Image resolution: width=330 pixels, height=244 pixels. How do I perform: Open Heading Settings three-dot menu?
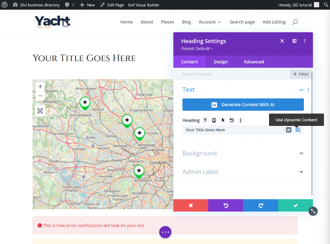click(305, 41)
